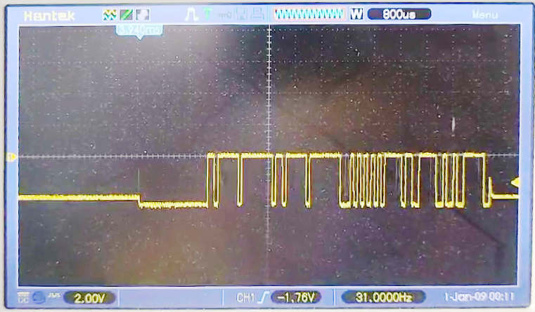The image size is (535, 312).
Task: Click the printer icon in top bar
Action: [259, 14]
